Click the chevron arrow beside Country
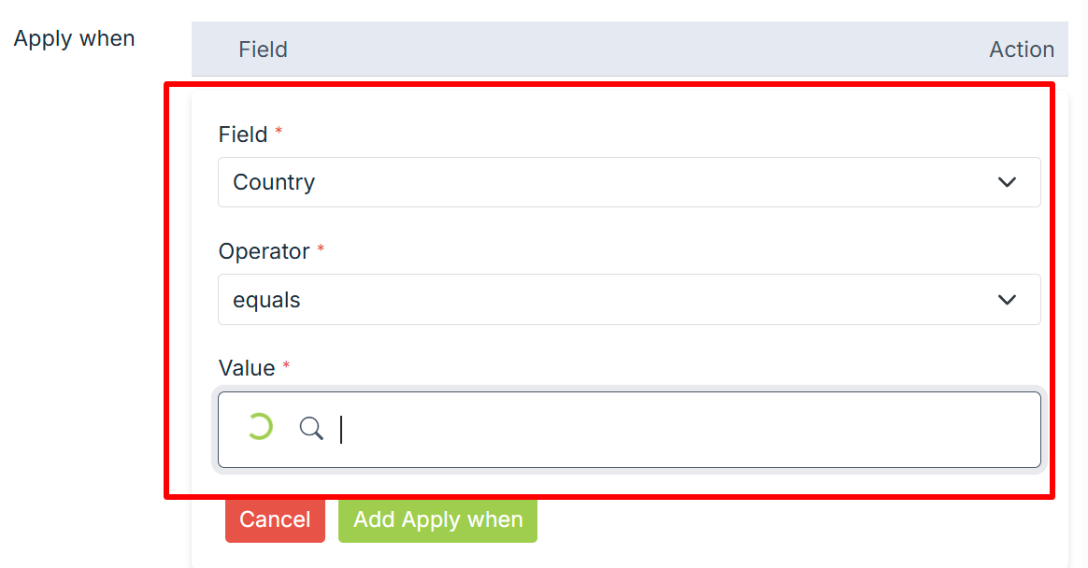This screenshot has width=1088, height=568. coord(1007,182)
